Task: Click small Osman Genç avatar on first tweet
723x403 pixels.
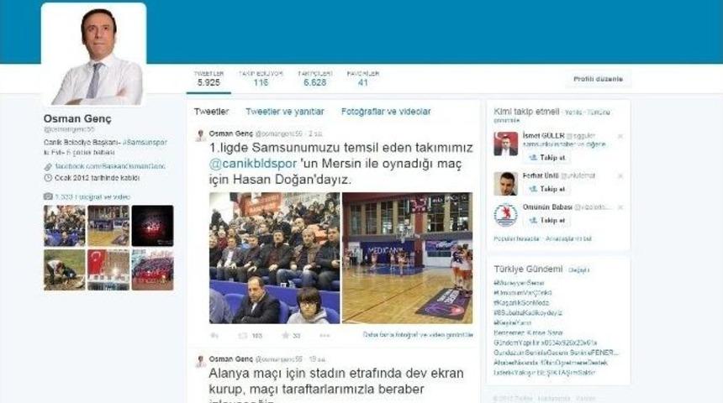Action: 200,135
